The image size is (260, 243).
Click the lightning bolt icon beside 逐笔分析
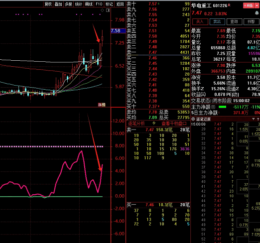[x=154, y=123]
